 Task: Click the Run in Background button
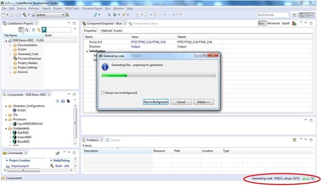tap(155, 102)
